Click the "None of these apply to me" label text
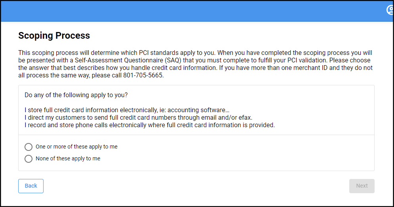 [68, 159]
